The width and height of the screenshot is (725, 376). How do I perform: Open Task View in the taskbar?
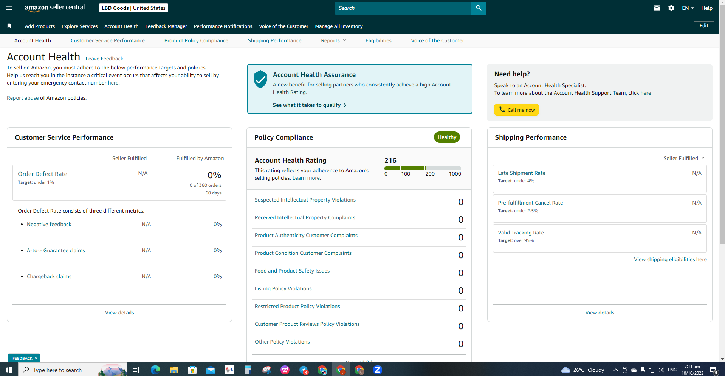[136, 370]
